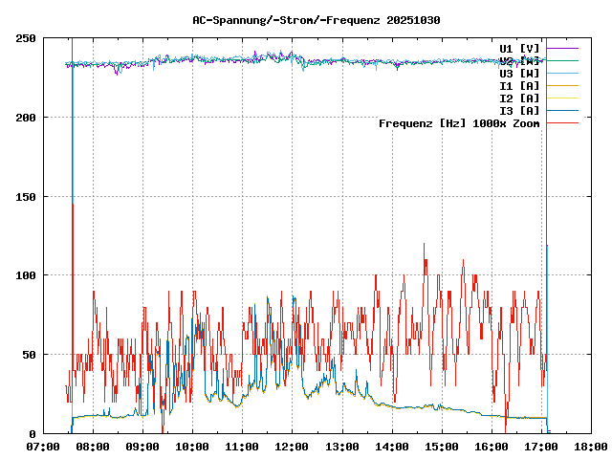Select the U3 [V] legend entry
Screen dimensions: 612x459
click(x=519, y=73)
